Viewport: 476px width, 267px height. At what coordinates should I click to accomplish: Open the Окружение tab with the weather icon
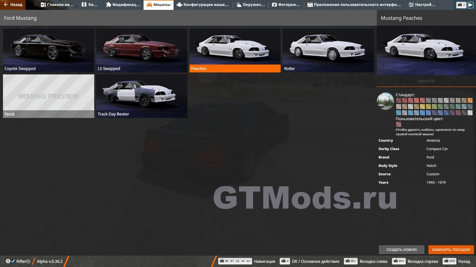(x=251, y=5)
